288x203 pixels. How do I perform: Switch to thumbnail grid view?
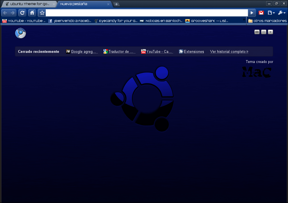[x=257, y=32]
